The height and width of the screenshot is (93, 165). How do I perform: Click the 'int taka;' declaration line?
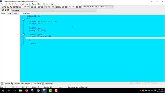pos(33,27)
